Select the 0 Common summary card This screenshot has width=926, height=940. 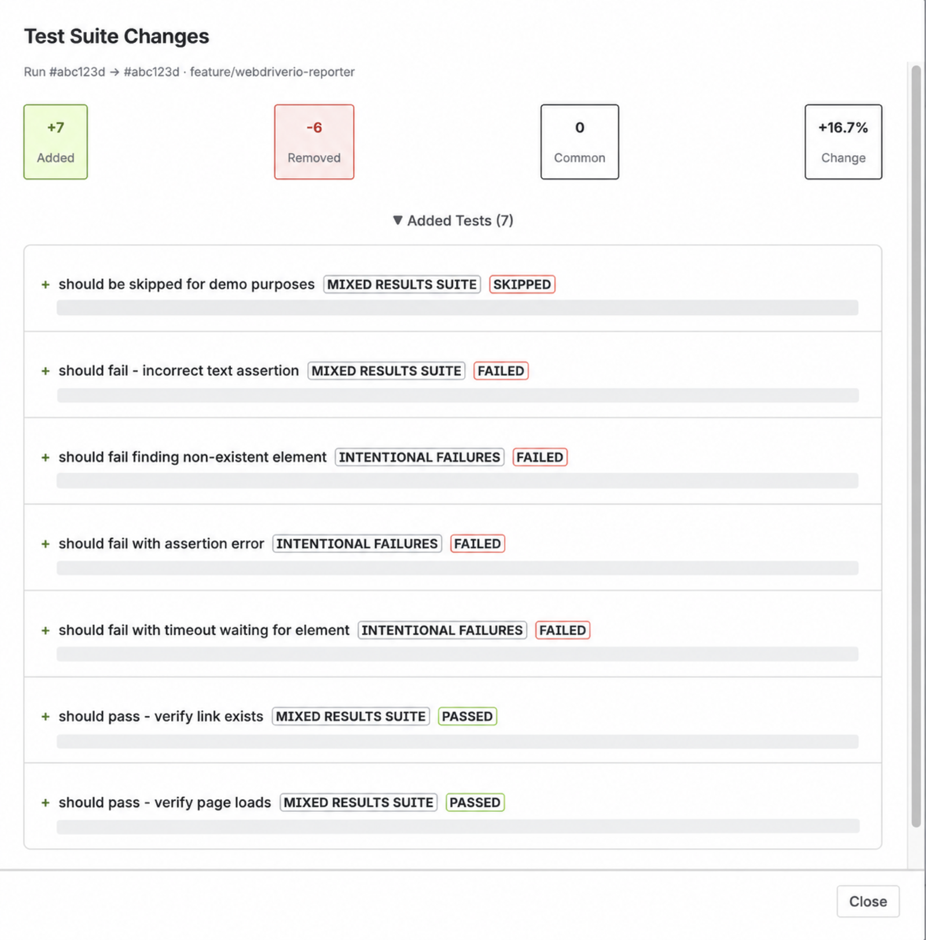[579, 142]
